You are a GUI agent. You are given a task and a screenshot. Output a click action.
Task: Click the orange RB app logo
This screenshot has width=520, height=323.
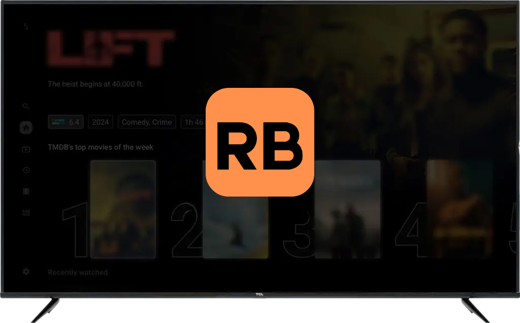click(260, 142)
